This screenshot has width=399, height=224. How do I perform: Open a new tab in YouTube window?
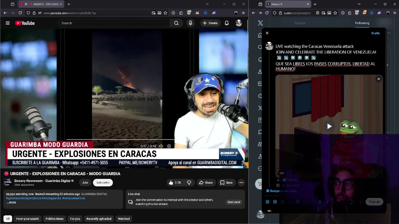69,4
